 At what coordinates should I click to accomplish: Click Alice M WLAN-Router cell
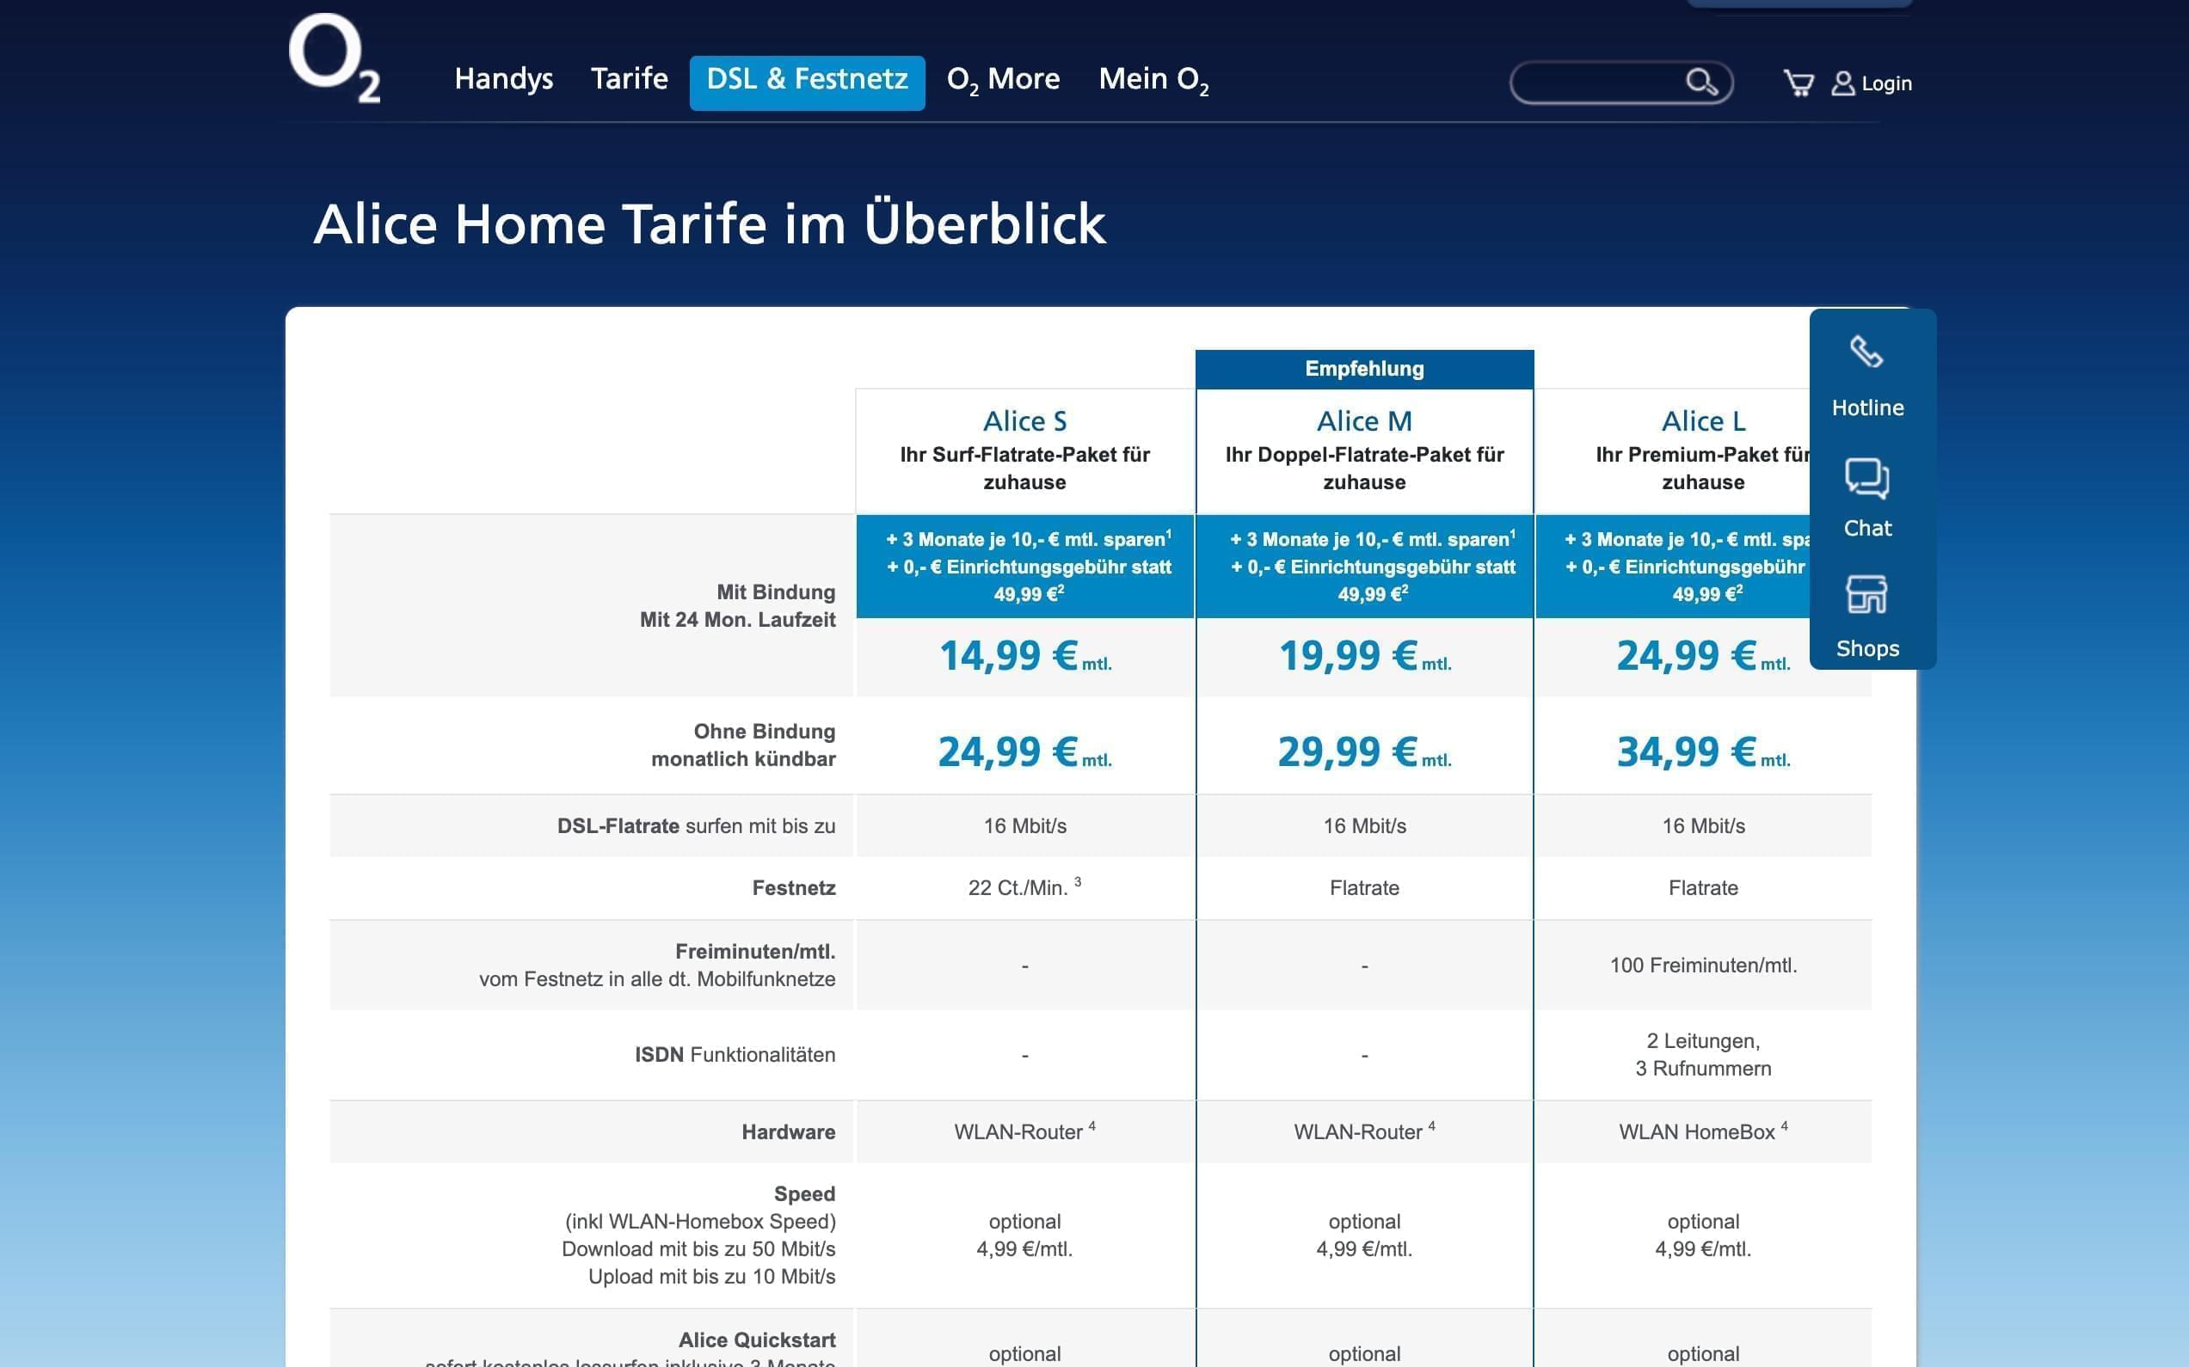1364,1131
